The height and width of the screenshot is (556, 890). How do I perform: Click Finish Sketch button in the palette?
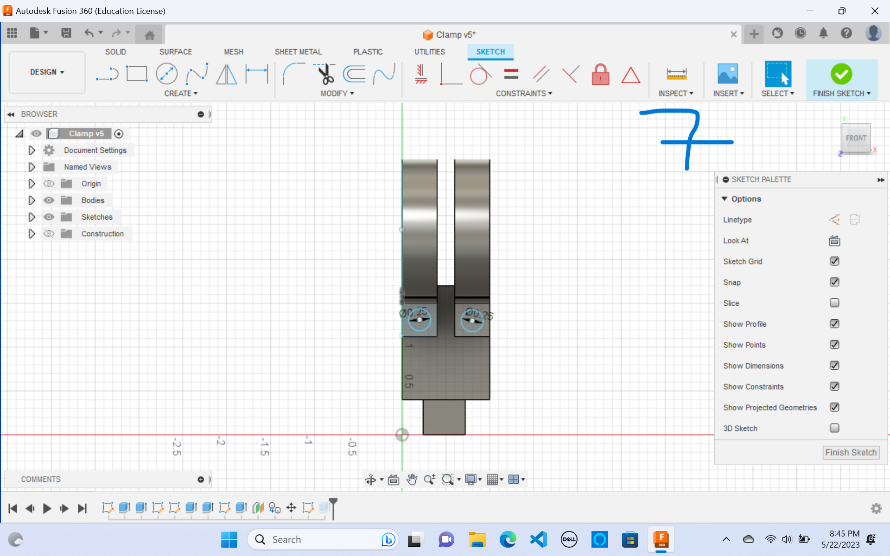pos(851,452)
